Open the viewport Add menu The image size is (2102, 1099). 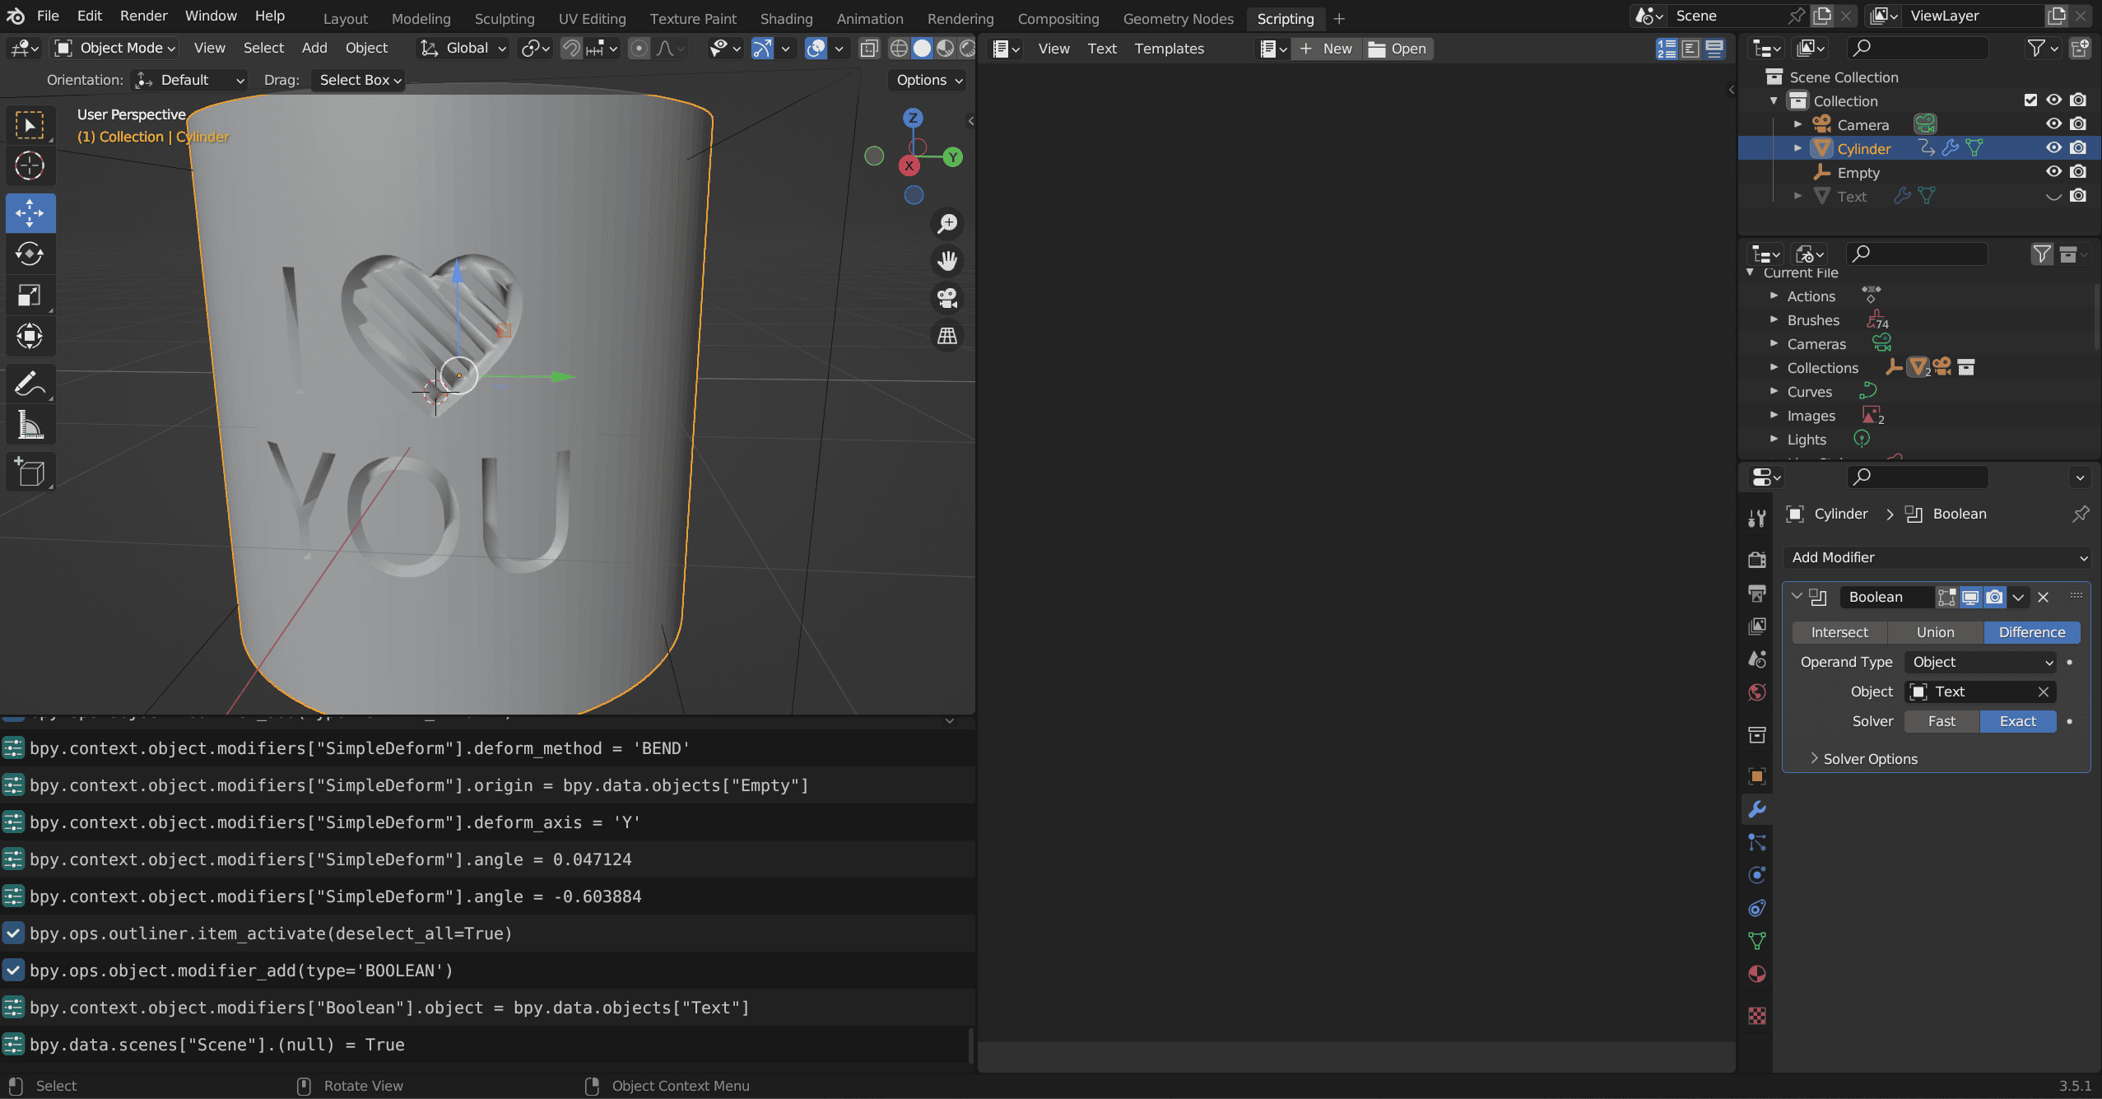point(314,49)
